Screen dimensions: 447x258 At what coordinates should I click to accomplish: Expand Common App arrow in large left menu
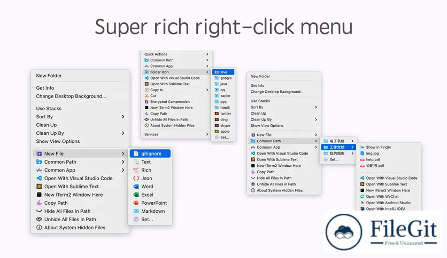123,170
